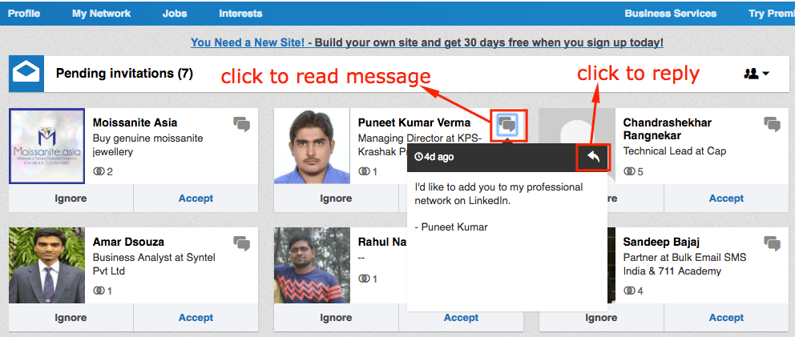Click the clock icon beside 4d ago

[418, 157]
